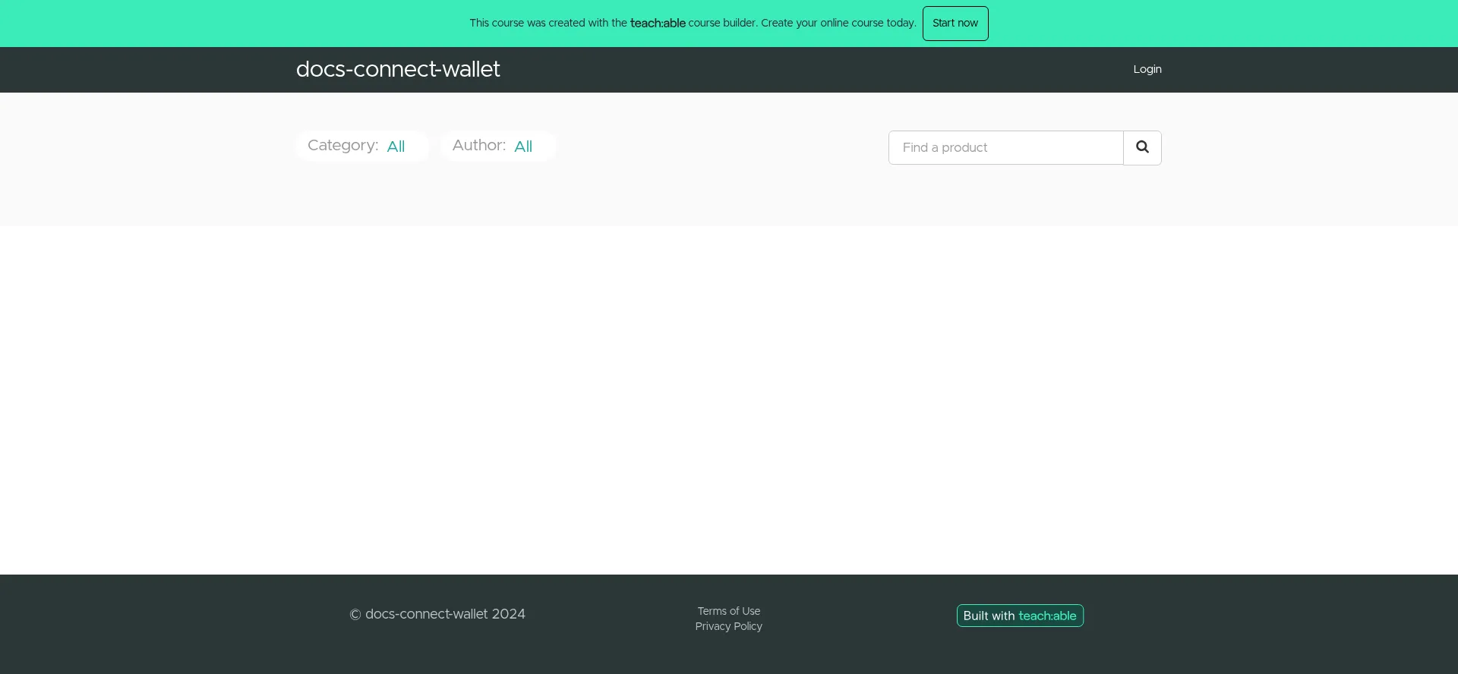Click the magnifying glass search icon
Screen dimensions: 1458x674
[1142, 147]
